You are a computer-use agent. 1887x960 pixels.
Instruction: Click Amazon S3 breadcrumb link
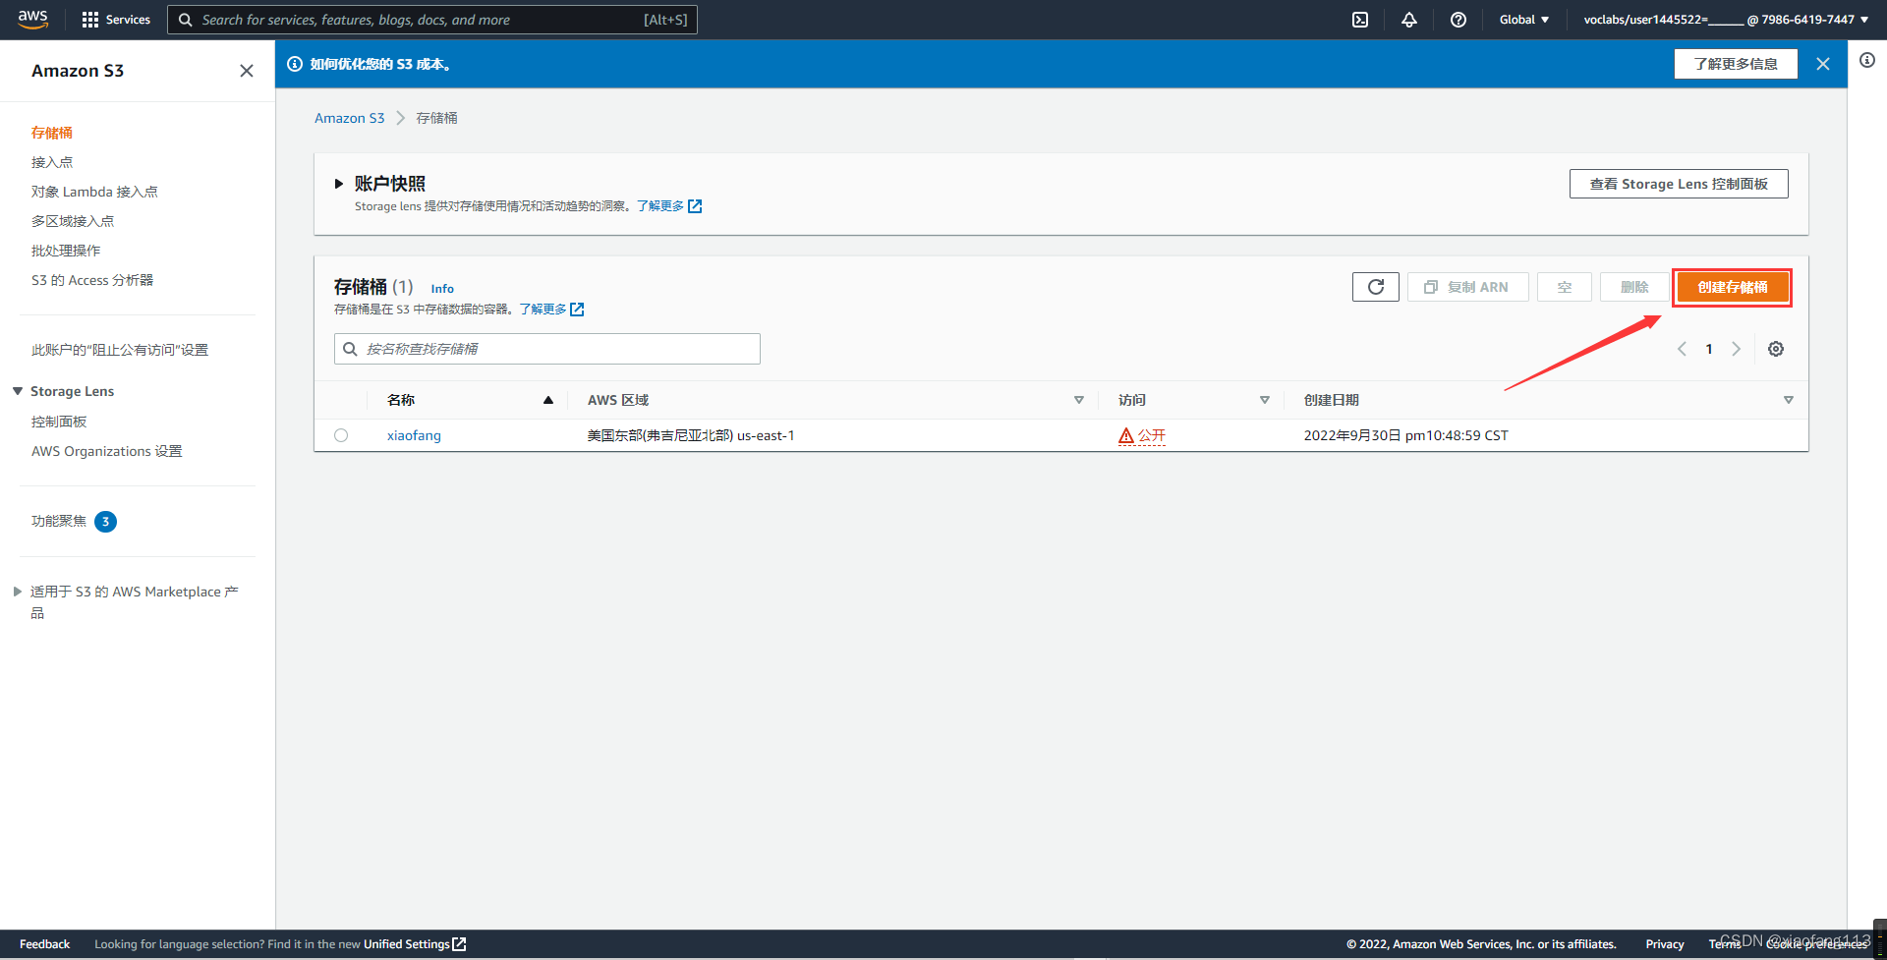pyautogui.click(x=349, y=118)
